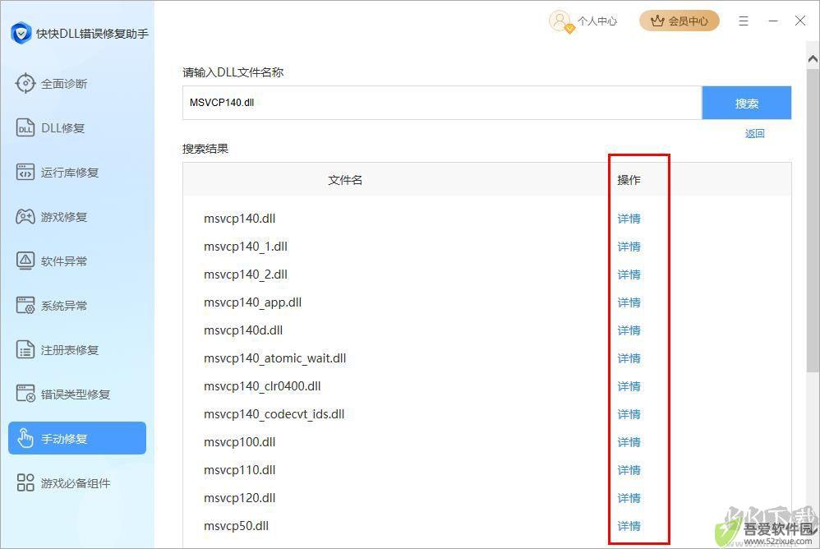Select file name msvcp140_clr0400.dll
Screen dimensions: 820x549
262,386
